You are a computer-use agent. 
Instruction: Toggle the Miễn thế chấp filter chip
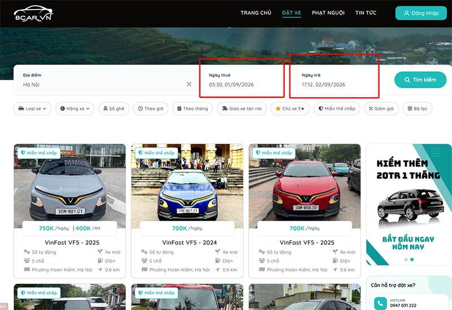[x=337, y=109]
